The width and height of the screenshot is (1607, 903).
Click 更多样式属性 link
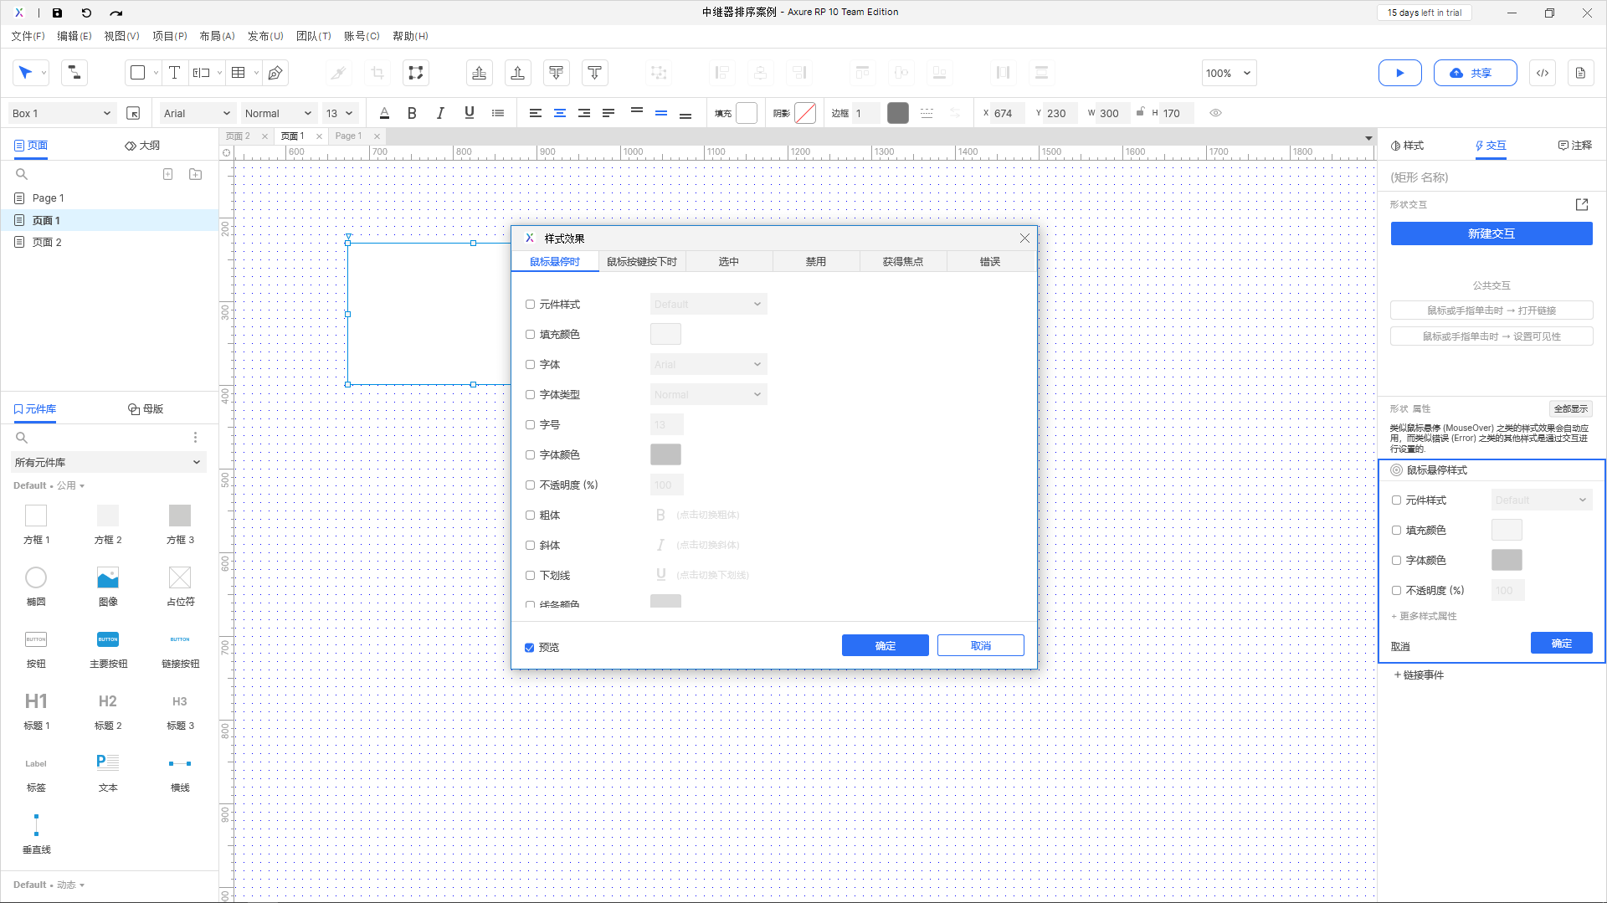pyautogui.click(x=1424, y=616)
